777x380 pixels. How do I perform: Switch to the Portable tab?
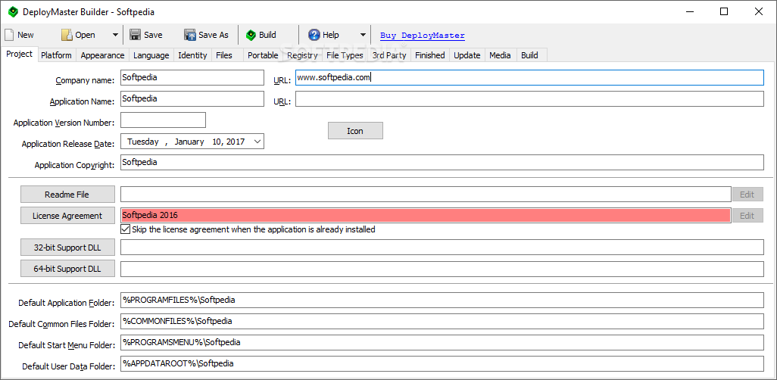263,55
